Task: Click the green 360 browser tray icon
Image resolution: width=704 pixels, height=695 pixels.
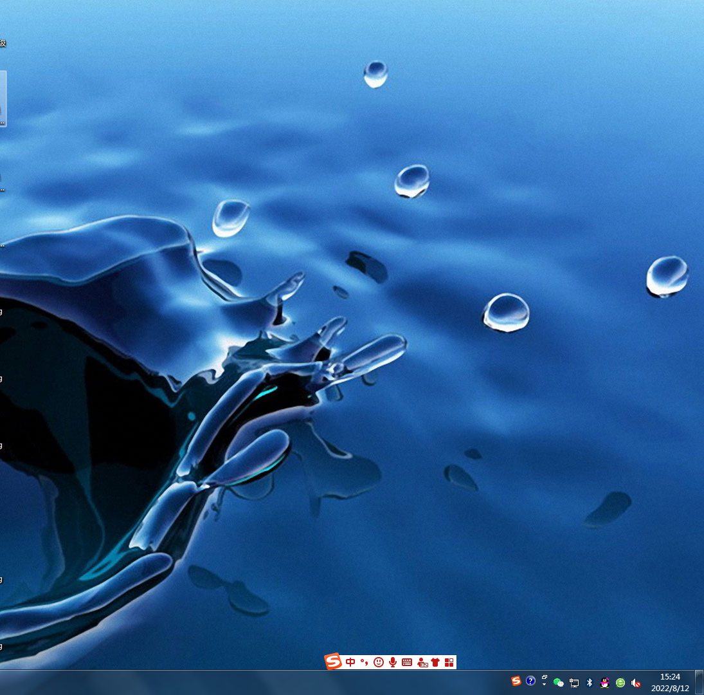Action: [x=620, y=683]
